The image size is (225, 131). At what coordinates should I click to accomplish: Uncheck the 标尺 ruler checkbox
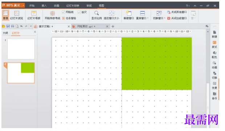(79, 12)
